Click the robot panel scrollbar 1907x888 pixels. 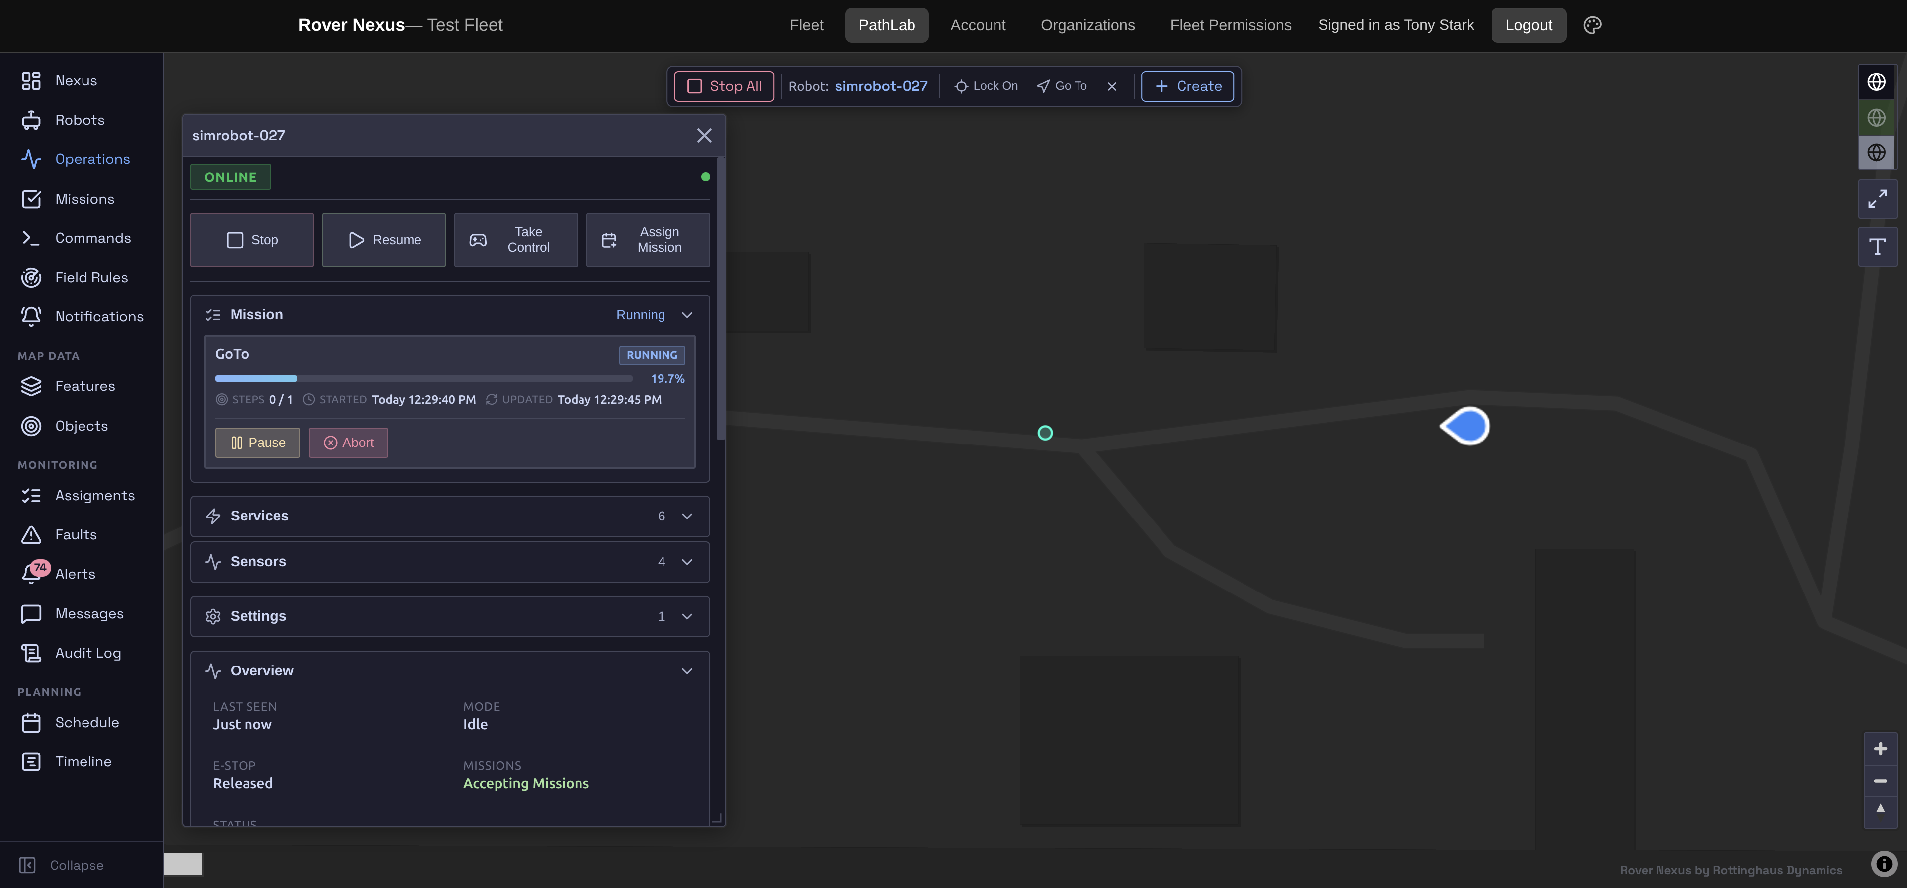tap(720, 299)
